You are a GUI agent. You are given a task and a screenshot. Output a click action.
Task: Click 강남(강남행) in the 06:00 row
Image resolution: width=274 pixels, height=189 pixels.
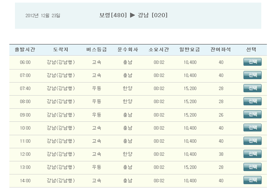[x=61, y=62]
